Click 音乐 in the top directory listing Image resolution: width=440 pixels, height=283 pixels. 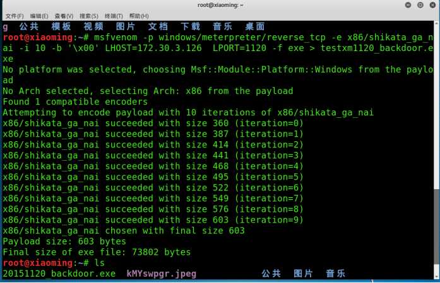223,26
